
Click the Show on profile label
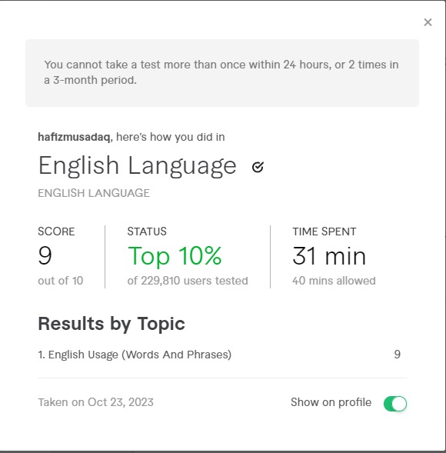(331, 402)
